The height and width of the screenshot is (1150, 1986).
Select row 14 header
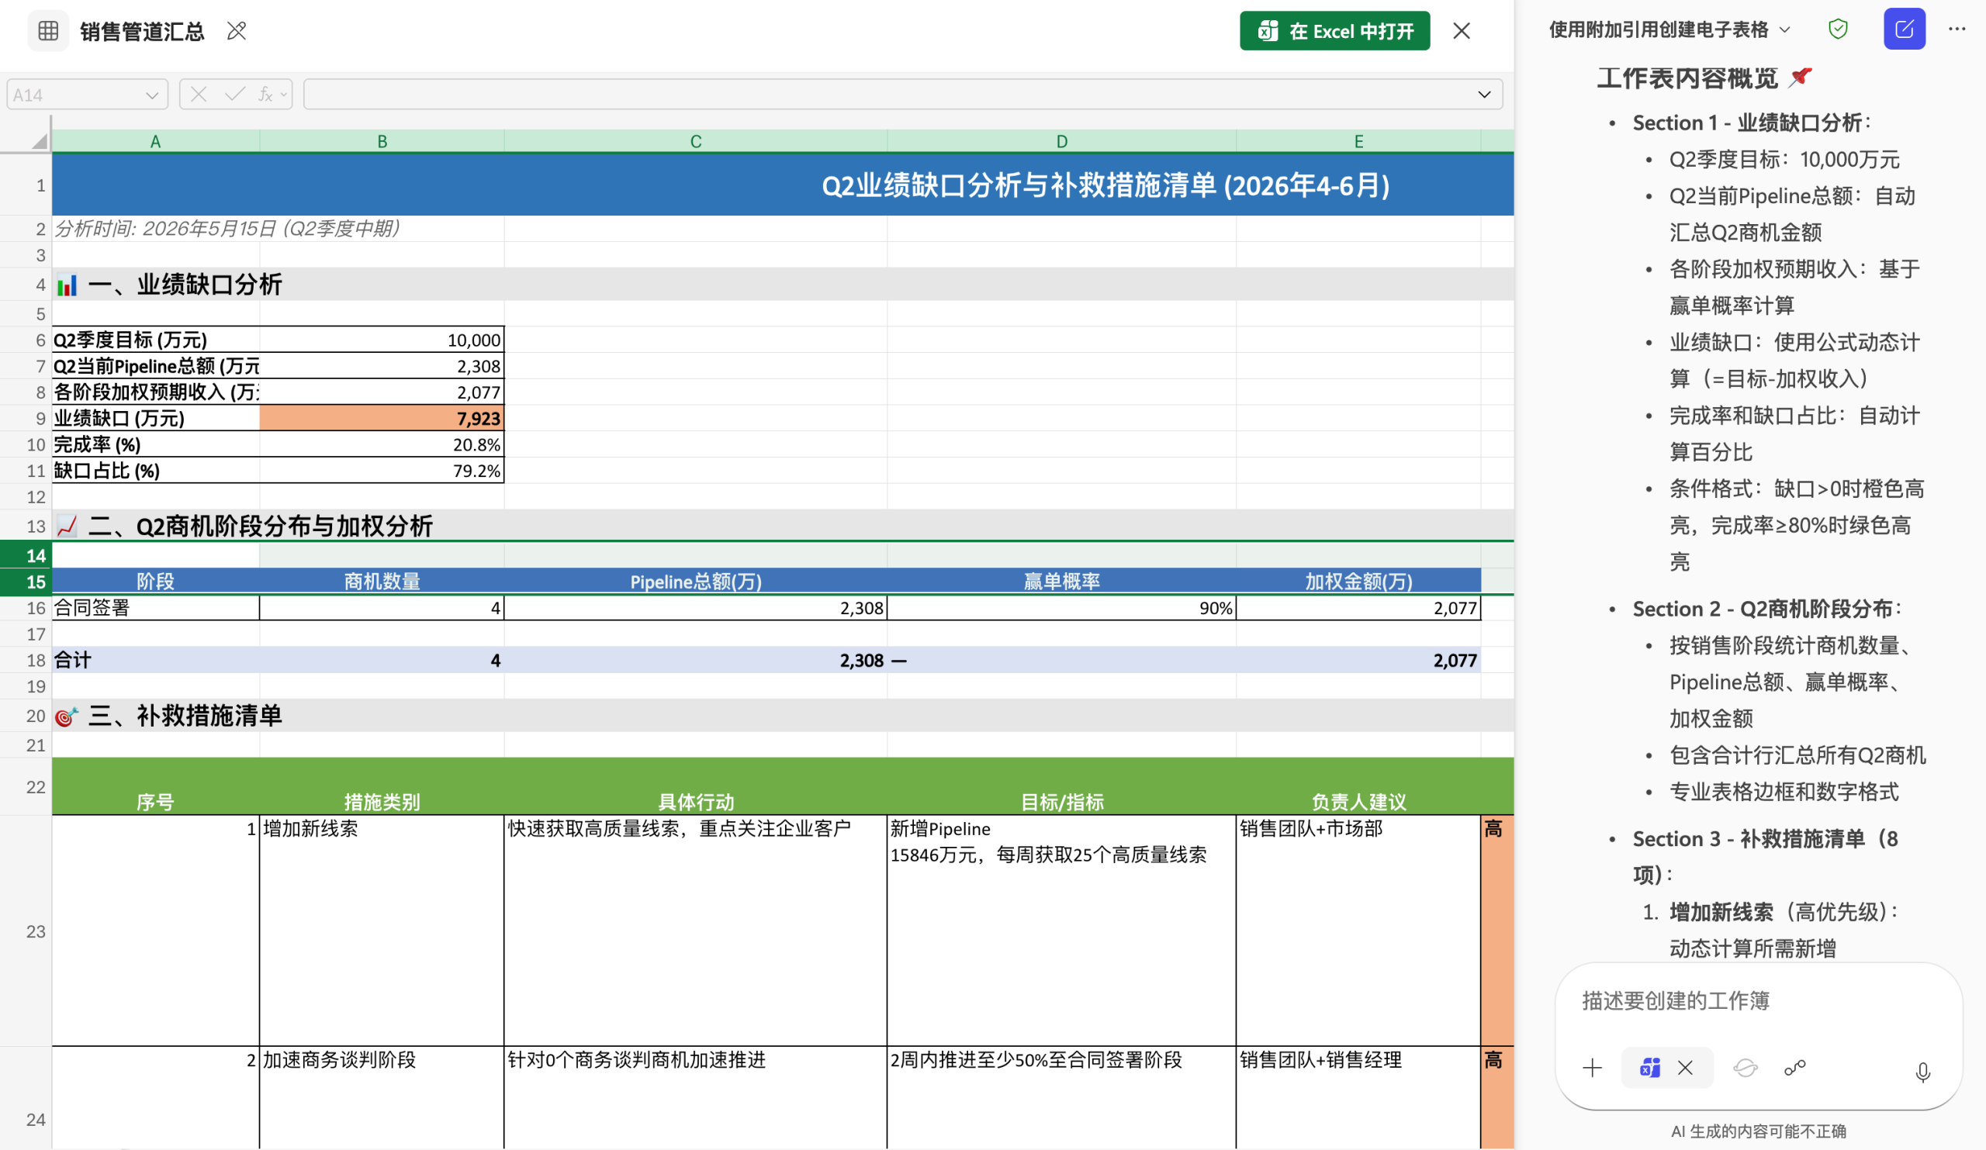tap(26, 555)
